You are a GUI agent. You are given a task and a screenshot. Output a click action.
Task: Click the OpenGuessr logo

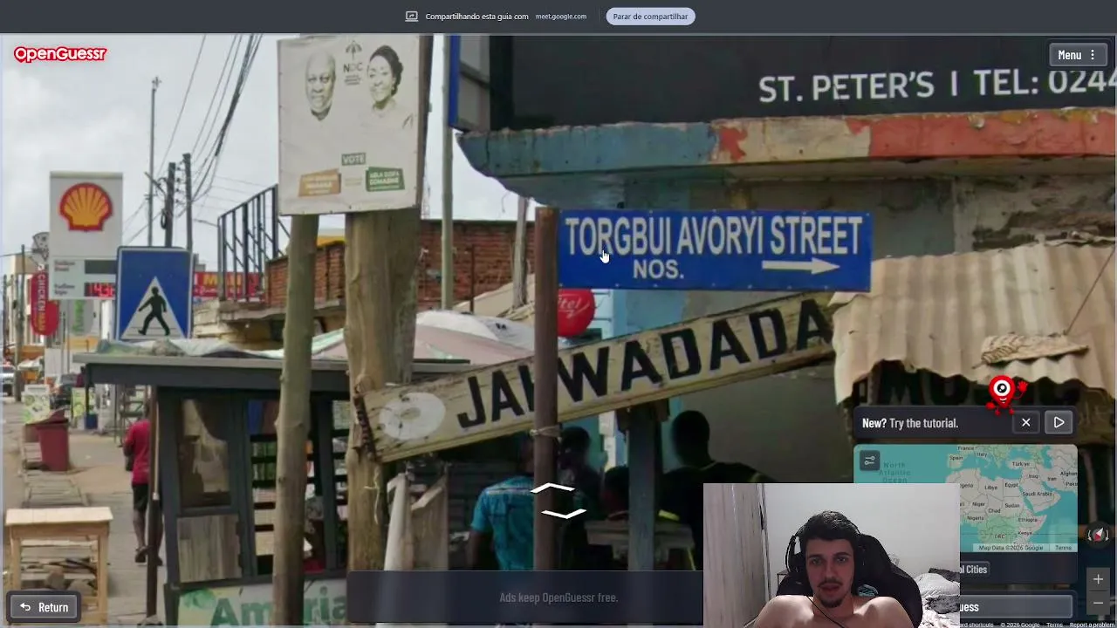60,54
